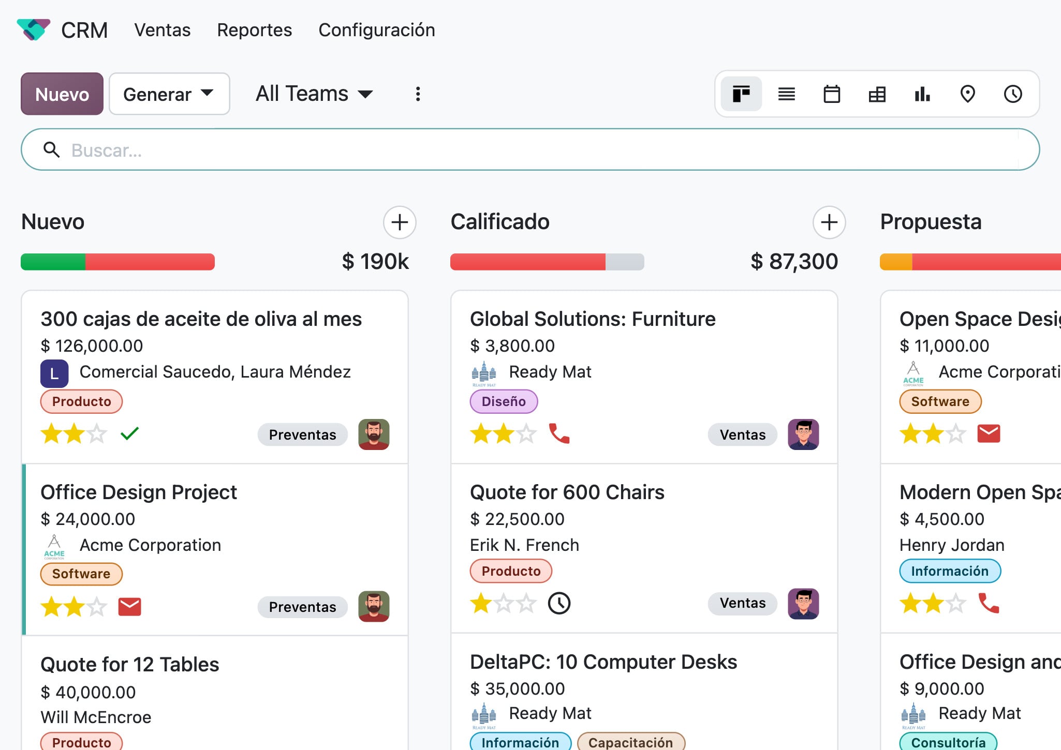This screenshot has width=1061, height=750.
Task: Click Erik N. French contact name
Action: (524, 545)
